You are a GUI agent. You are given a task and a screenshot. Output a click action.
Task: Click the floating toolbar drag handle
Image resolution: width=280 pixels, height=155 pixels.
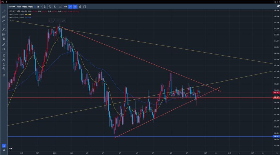(49, 21)
